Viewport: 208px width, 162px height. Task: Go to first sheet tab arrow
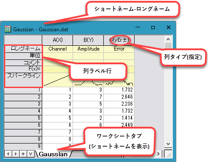point(8,154)
